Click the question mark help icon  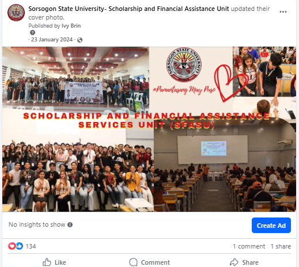click(x=32, y=32)
